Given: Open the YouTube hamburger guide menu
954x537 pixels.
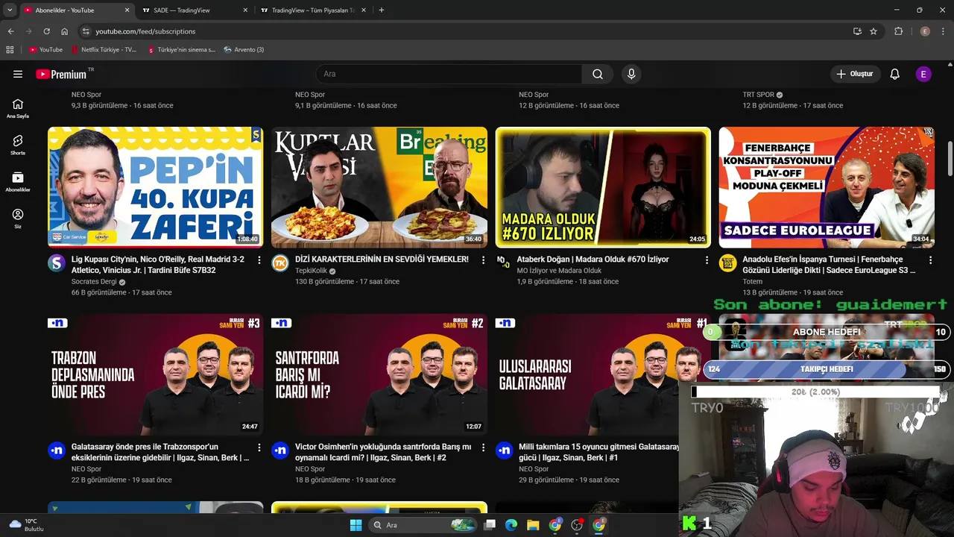Looking at the screenshot, I should 18,74.
